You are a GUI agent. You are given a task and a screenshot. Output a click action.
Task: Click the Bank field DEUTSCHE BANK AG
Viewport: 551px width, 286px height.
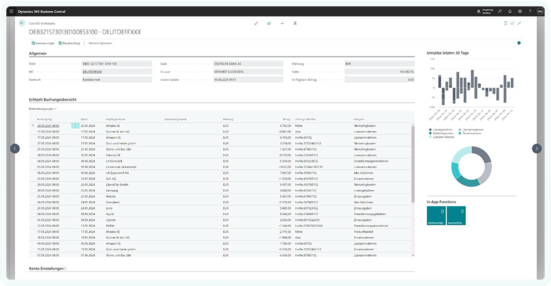[x=248, y=64]
